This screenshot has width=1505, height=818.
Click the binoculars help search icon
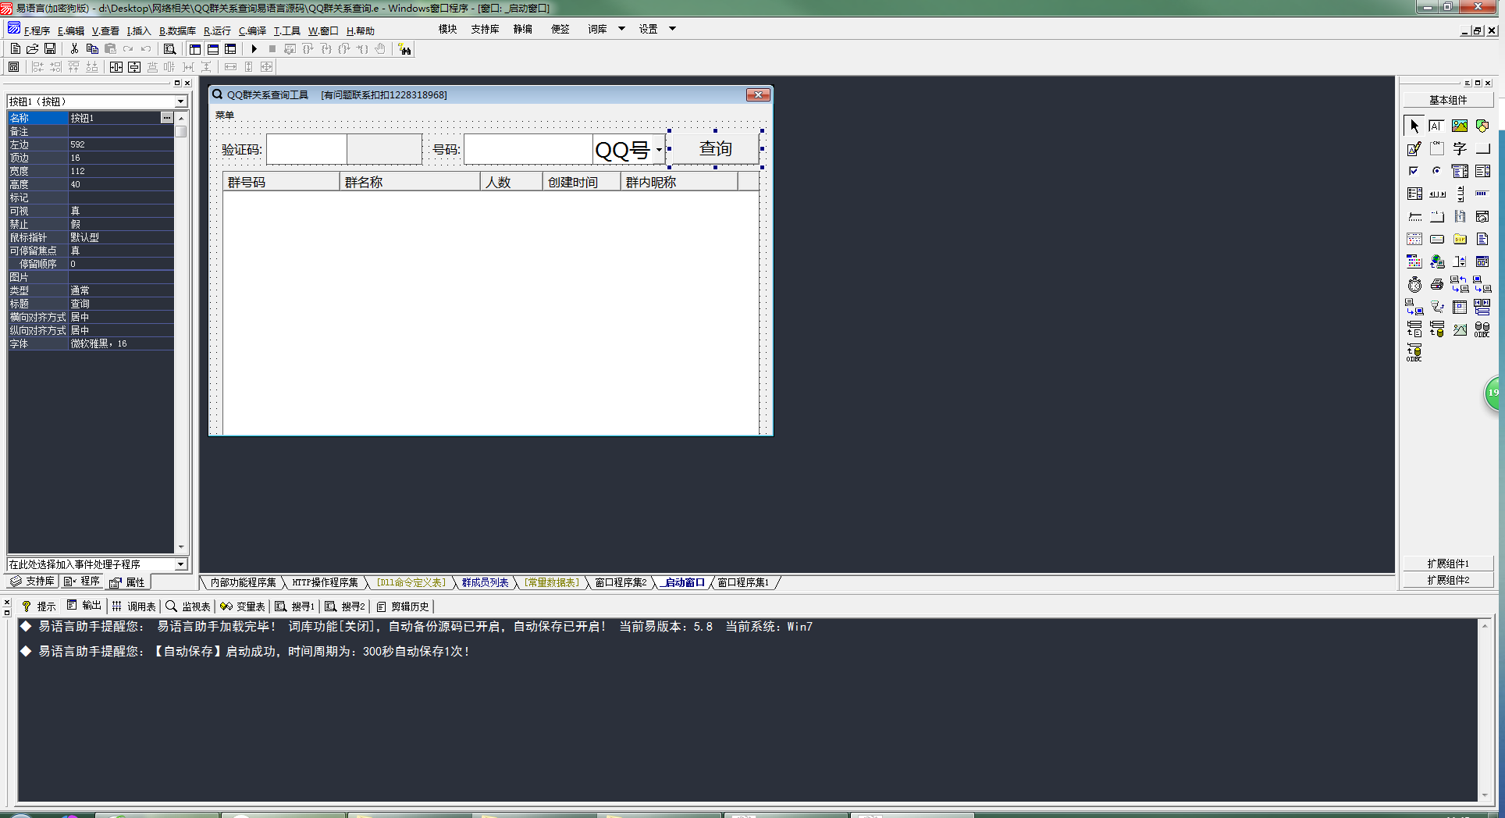[x=404, y=49]
